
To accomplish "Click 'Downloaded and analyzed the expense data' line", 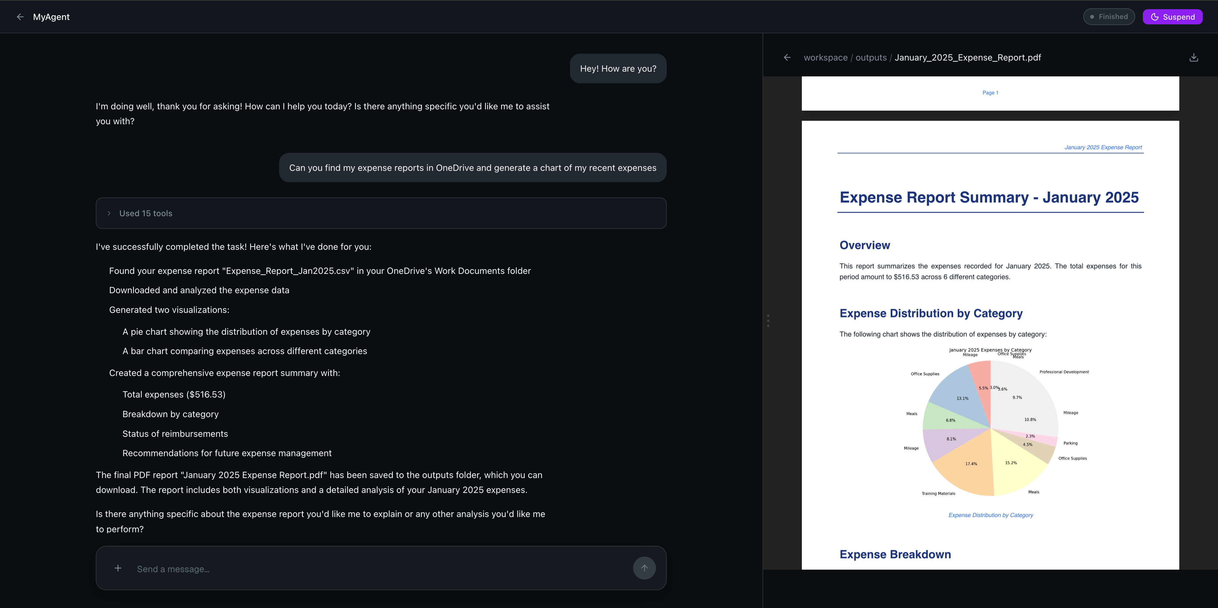I will tap(199, 290).
